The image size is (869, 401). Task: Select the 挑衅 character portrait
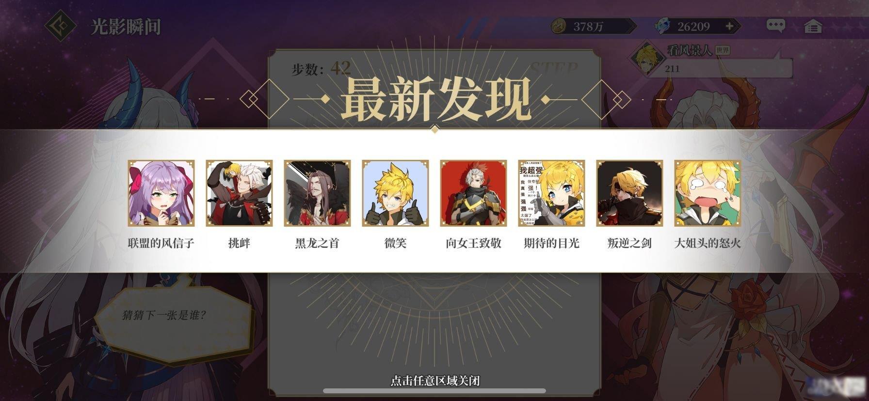[x=239, y=193]
